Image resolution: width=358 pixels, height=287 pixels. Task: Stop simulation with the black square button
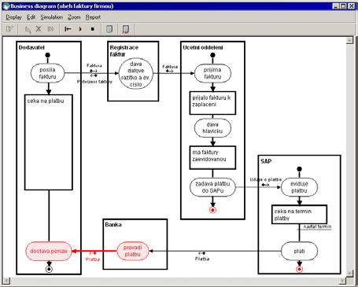pos(92,29)
